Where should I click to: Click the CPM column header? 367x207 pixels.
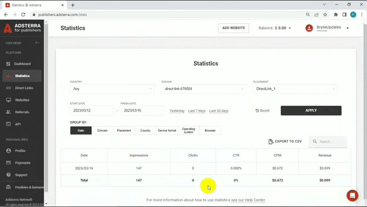(277, 155)
